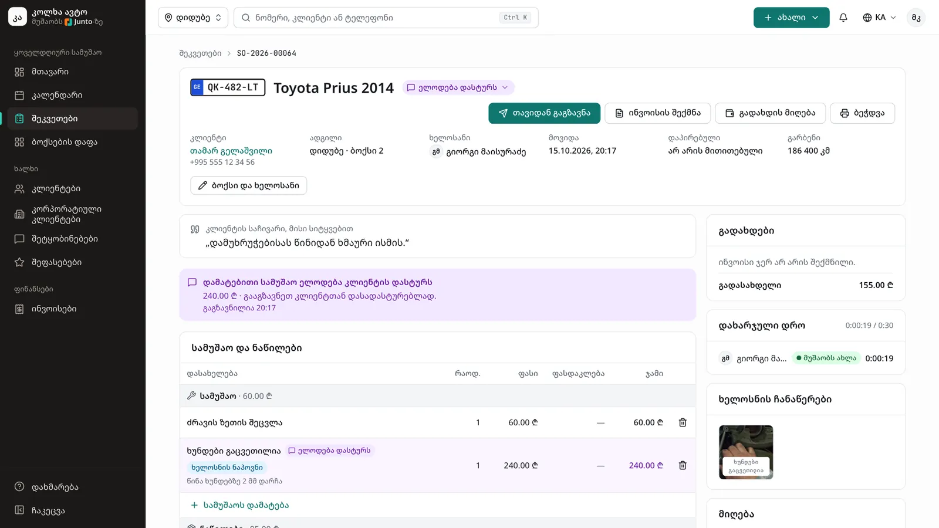This screenshot has width=939, height=528.
Task: Go to შეკვეთები breadcrumb
Action: click(x=200, y=53)
